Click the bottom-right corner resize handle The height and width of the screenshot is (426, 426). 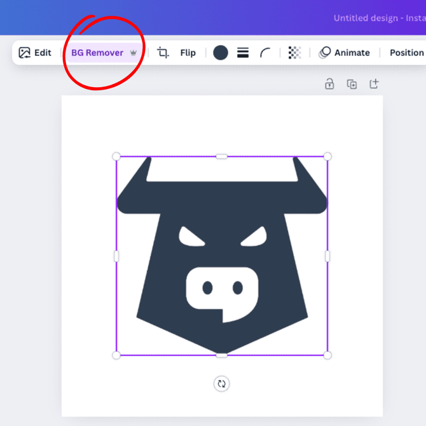(x=327, y=355)
